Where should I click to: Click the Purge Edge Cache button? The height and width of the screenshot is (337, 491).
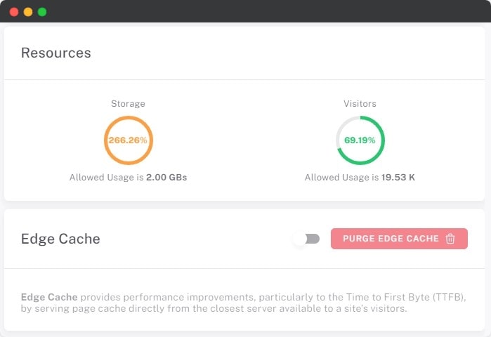(391, 239)
